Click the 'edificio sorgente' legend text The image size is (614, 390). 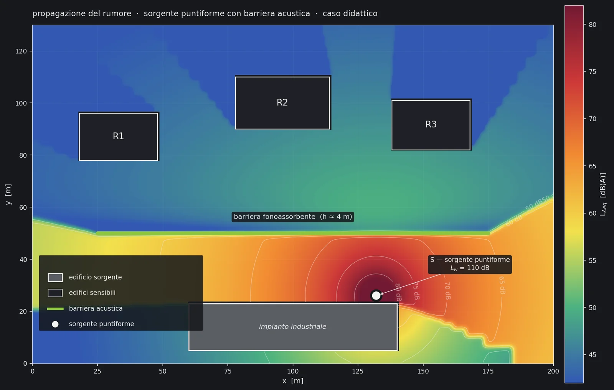(x=95, y=277)
